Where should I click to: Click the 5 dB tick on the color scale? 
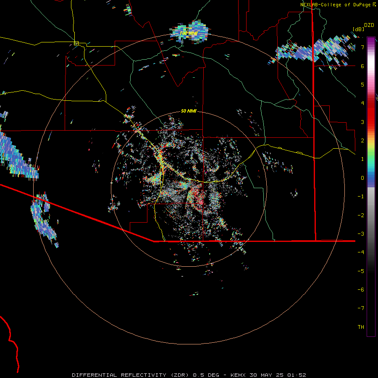pyautogui.click(x=362, y=84)
